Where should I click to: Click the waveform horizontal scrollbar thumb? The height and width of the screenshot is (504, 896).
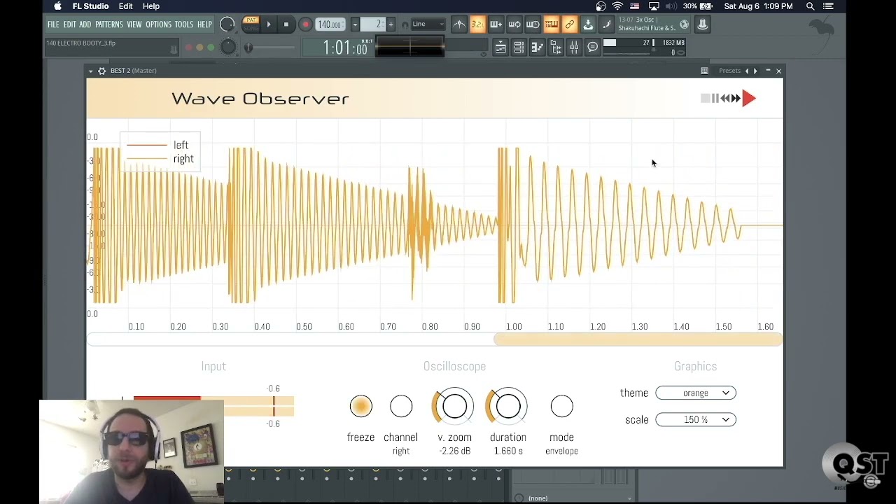point(638,340)
